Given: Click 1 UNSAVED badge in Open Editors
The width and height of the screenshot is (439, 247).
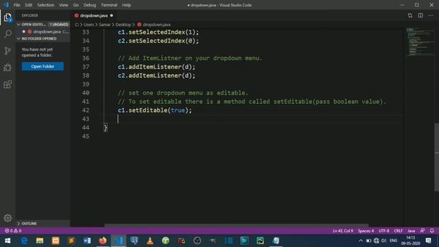Looking at the screenshot, I should click(59, 25).
